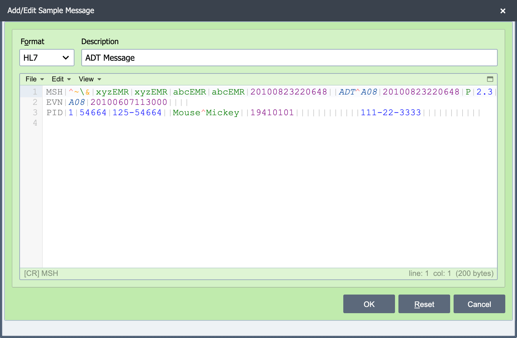Click Mouse^Mickey patient name field
Image resolution: width=517 pixels, height=338 pixels.
point(206,112)
